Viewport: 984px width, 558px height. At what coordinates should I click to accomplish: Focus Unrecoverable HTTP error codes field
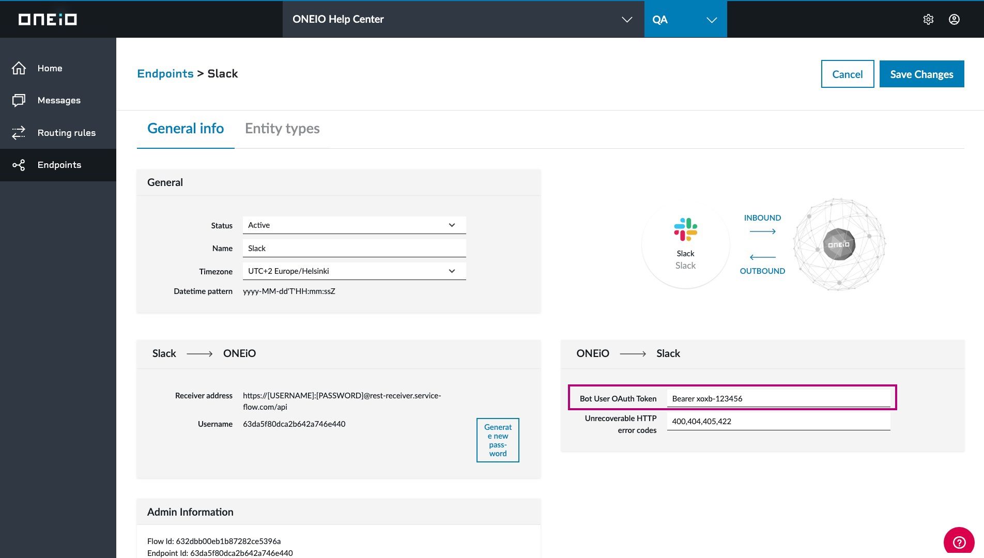(x=778, y=421)
